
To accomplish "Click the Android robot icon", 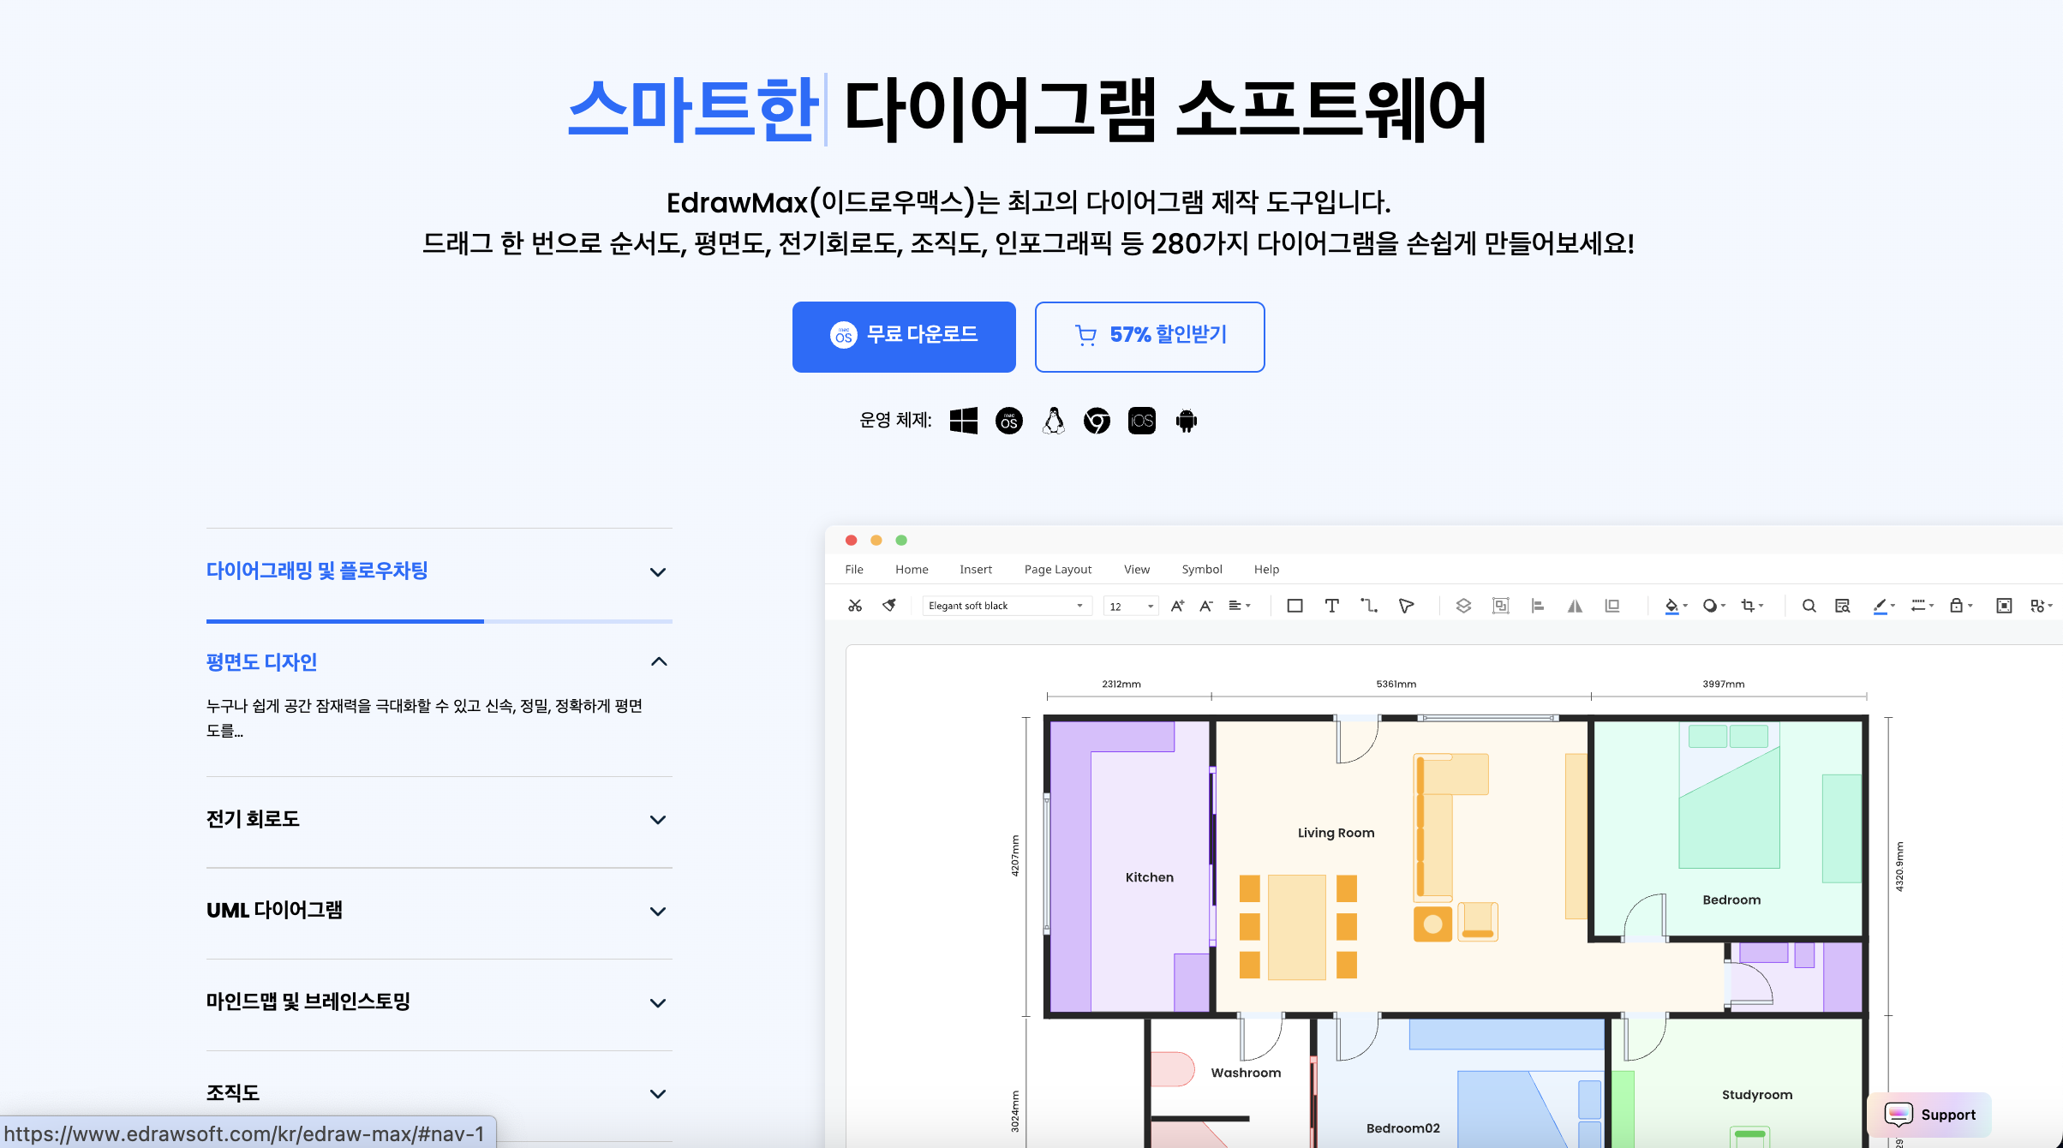I will pyautogui.click(x=1186, y=421).
